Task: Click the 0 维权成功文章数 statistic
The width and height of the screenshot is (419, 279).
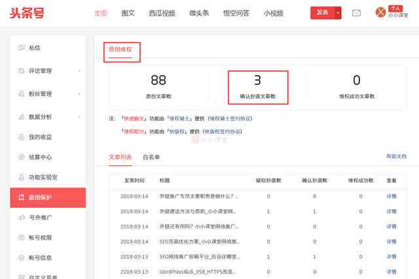Action: click(x=357, y=86)
